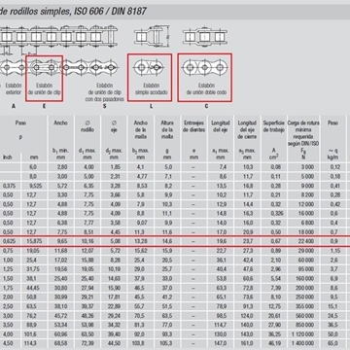Click the breaking load '6 800'
The image size is (350, 350).
pos(308,223)
